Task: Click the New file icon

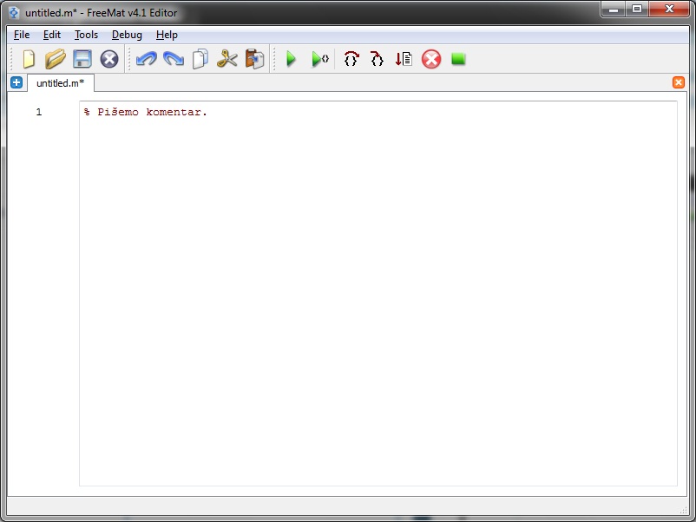Action: pos(29,59)
